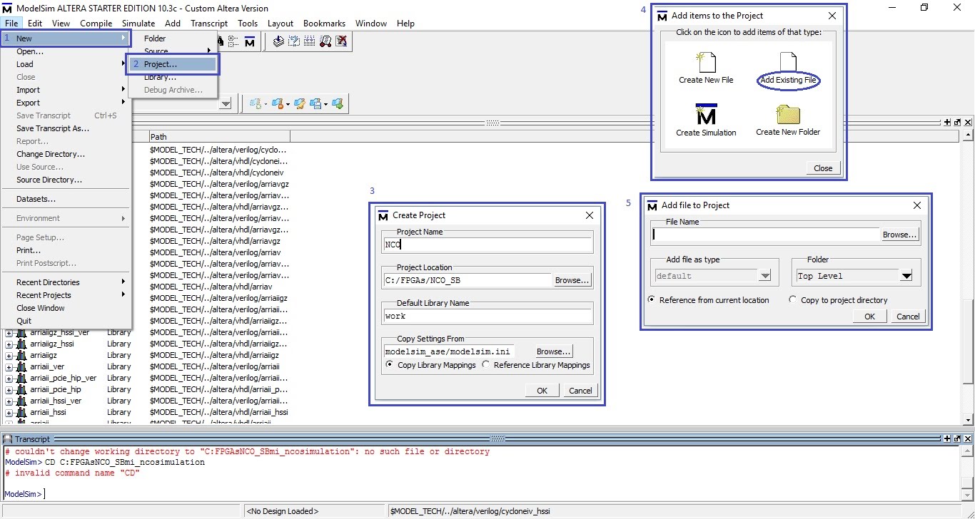Image resolution: width=975 pixels, height=519 pixels.
Task: Select Copy to project directory option
Action: (x=793, y=299)
